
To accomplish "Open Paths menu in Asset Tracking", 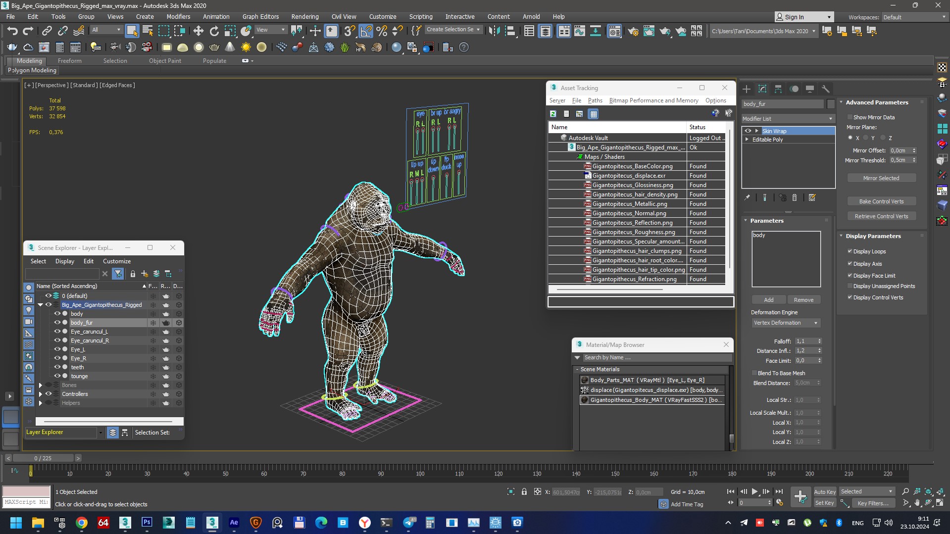I will 595,100.
